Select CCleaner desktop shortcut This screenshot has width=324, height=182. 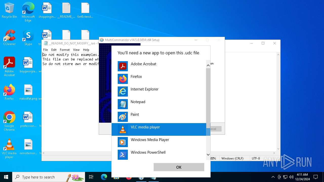pos(9,38)
